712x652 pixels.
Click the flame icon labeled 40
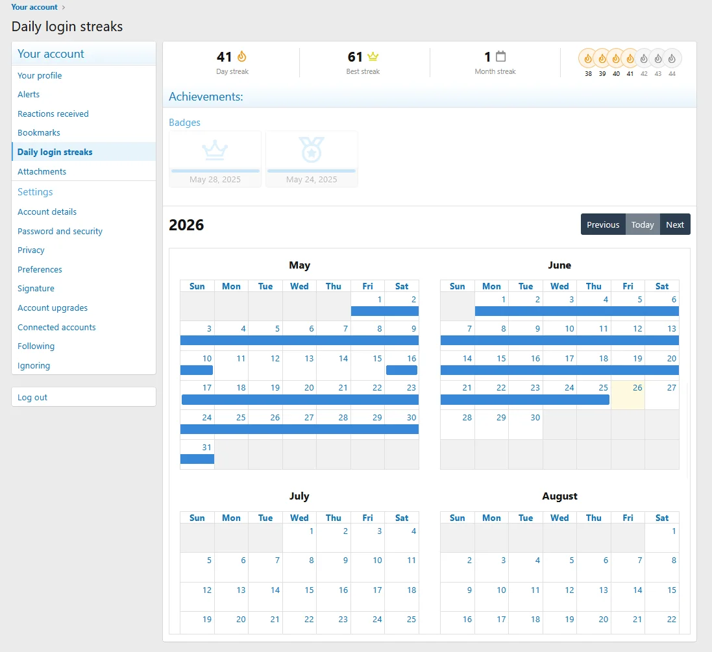click(x=616, y=58)
